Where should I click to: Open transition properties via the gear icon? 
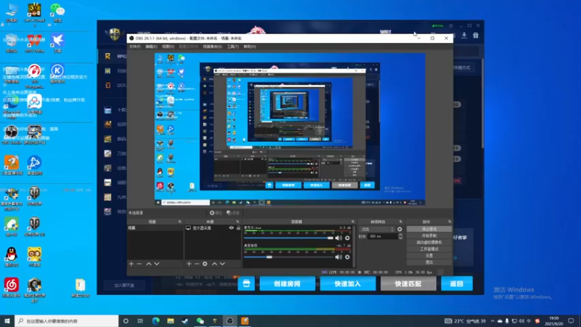click(x=399, y=229)
